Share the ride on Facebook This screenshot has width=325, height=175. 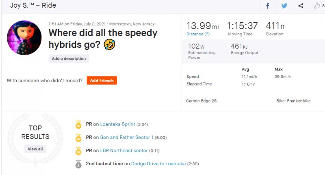coord(268,6)
